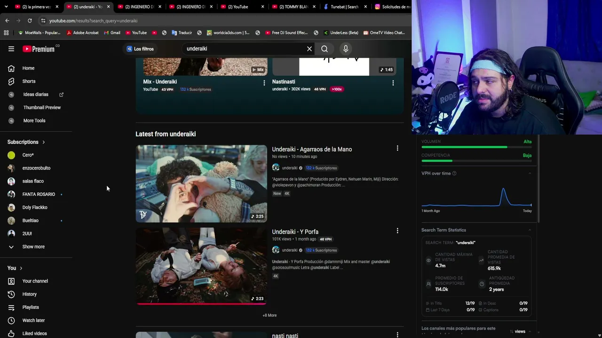Open options menu for Nastinasti video
The image size is (602, 338).
coord(393,83)
